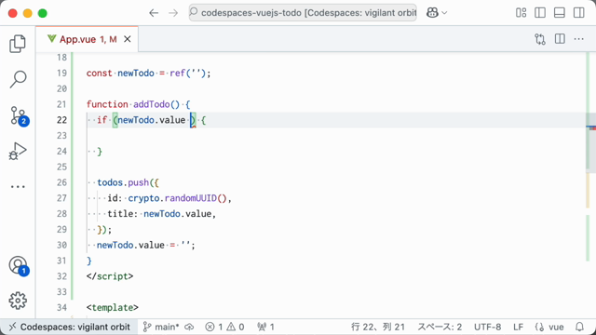This screenshot has width=596, height=335.
Task: Open changes compare icon in editor toolbar
Action: coord(540,39)
